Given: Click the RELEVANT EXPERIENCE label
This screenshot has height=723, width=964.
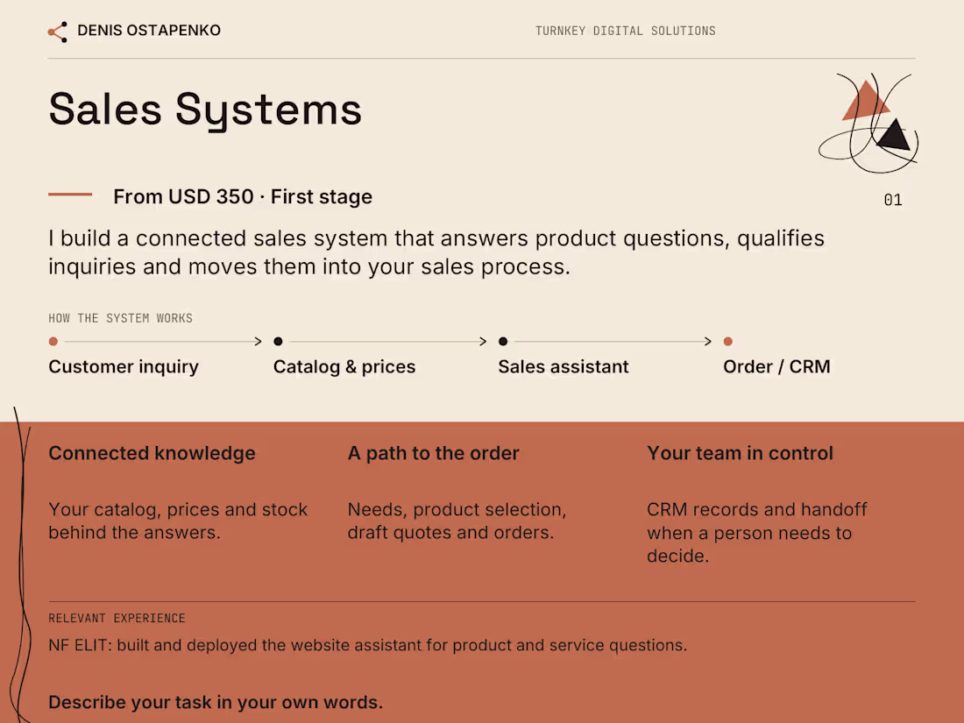Looking at the screenshot, I should [x=117, y=619].
